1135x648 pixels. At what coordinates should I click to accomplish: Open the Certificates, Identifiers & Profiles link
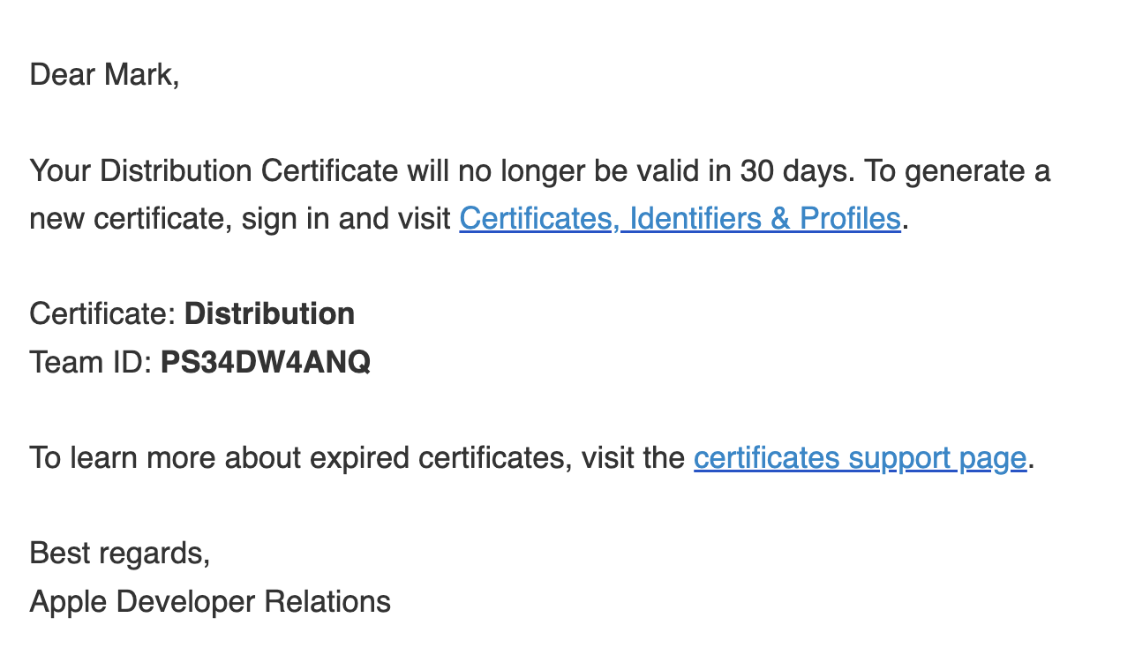click(680, 218)
